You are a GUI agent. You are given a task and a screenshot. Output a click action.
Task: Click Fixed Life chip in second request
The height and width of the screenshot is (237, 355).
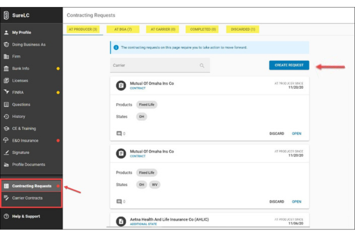pos(147,172)
